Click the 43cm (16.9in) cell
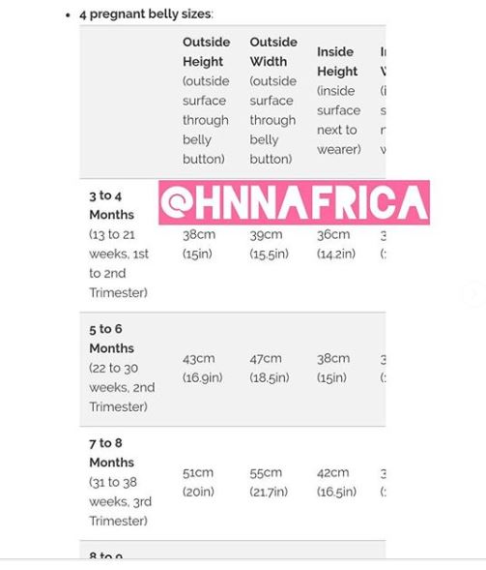Viewport: 486px width, 570px height. 203,368
